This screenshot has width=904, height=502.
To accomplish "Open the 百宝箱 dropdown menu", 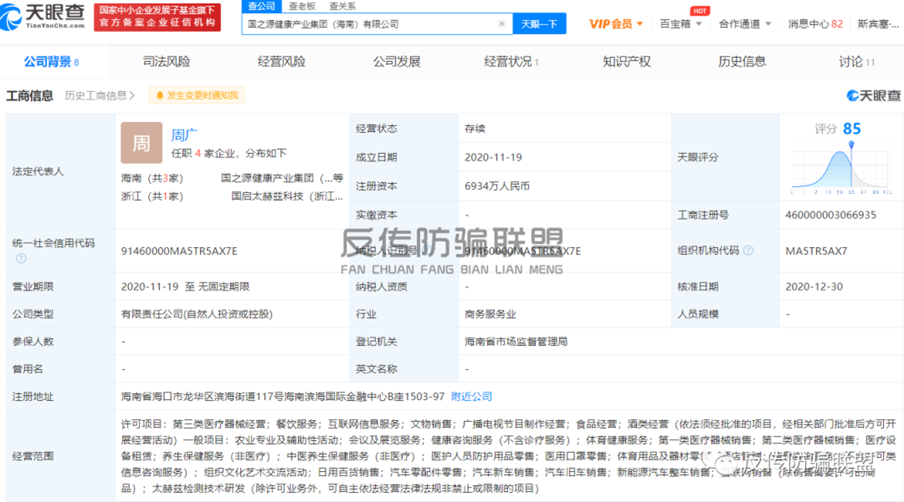I will click(x=680, y=24).
